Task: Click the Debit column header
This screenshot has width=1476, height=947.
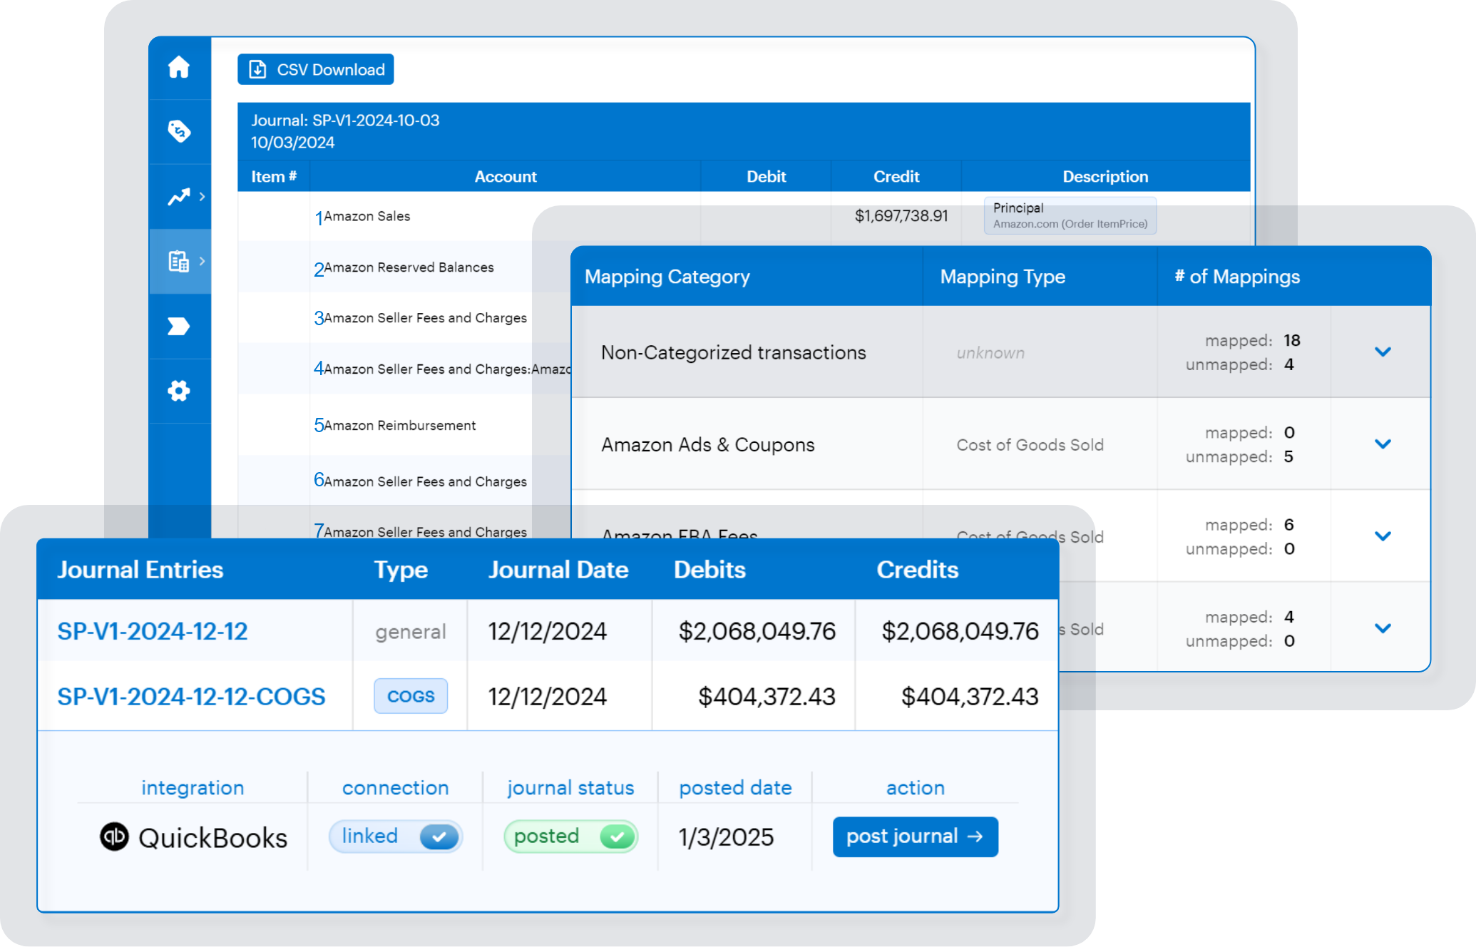Action: [x=767, y=176]
